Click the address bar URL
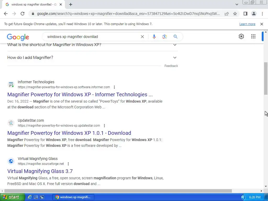 (128, 14)
